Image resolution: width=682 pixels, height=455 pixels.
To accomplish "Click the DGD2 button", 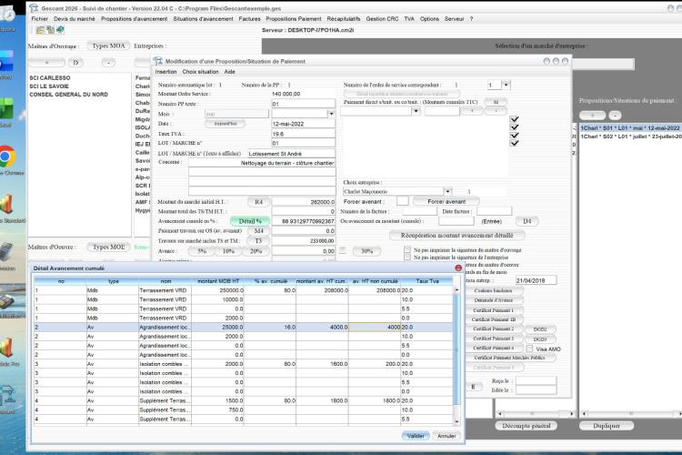I will (540, 329).
